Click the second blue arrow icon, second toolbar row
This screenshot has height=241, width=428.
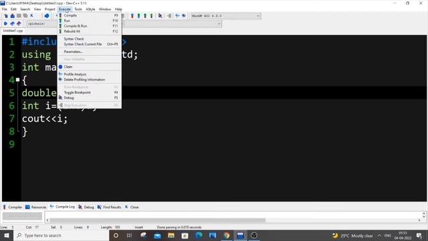click(x=12, y=24)
